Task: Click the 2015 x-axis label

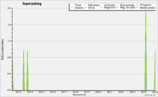Action: pos(41,92)
